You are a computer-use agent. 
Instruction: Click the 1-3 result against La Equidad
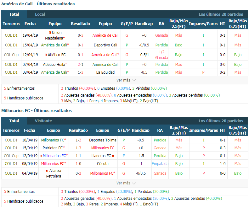[x=81, y=72]
